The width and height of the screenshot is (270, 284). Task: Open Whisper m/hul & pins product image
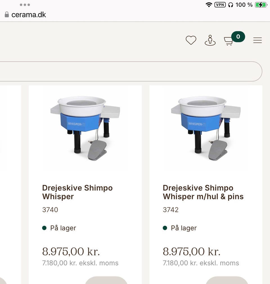(206, 128)
